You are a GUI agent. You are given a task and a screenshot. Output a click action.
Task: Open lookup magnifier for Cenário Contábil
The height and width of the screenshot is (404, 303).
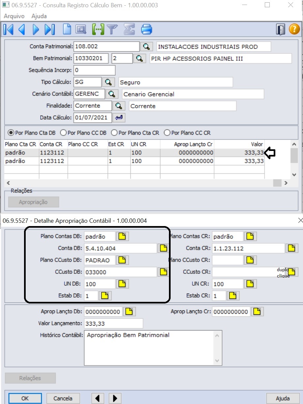click(112, 94)
